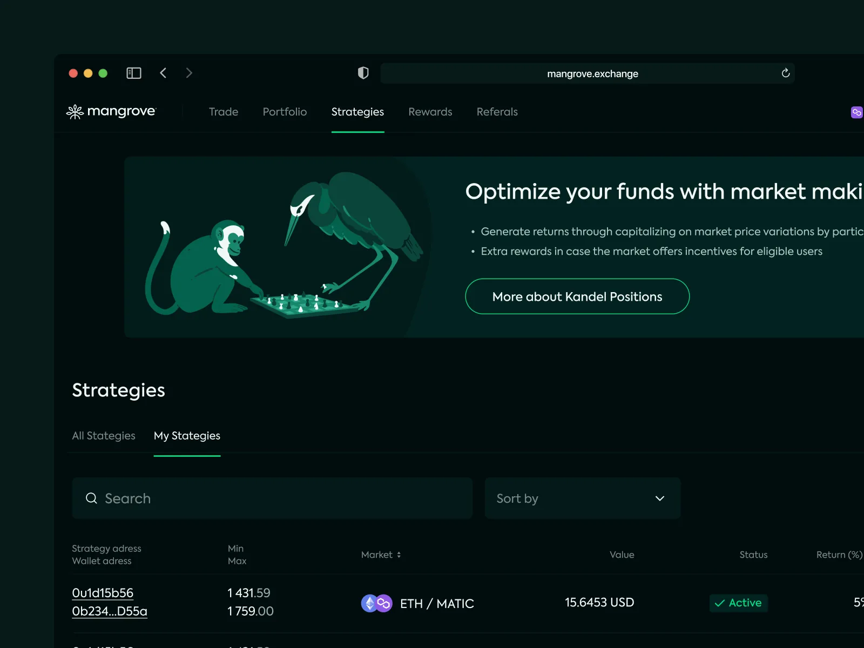Click the Generate returns bullet text
This screenshot has height=648, width=864.
(672, 232)
